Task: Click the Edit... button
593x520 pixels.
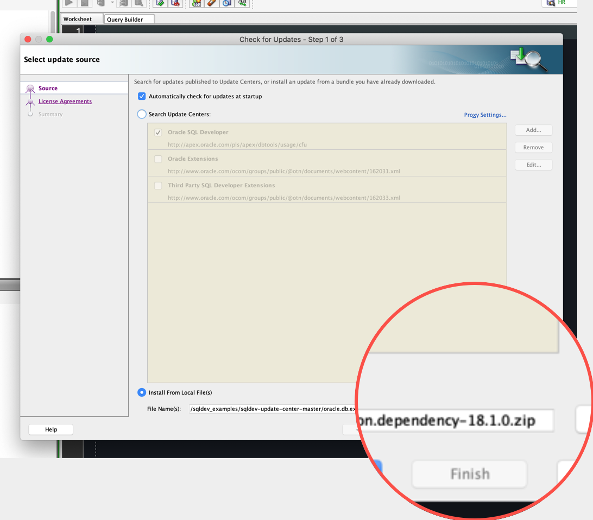Action: (533, 165)
